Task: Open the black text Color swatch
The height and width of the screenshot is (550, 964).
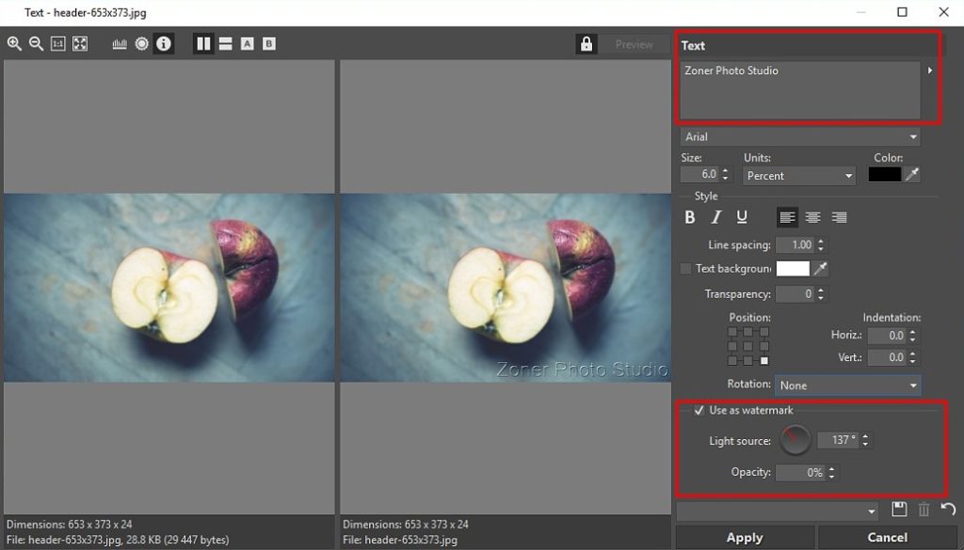Action: pyautogui.click(x=884, y=175)
